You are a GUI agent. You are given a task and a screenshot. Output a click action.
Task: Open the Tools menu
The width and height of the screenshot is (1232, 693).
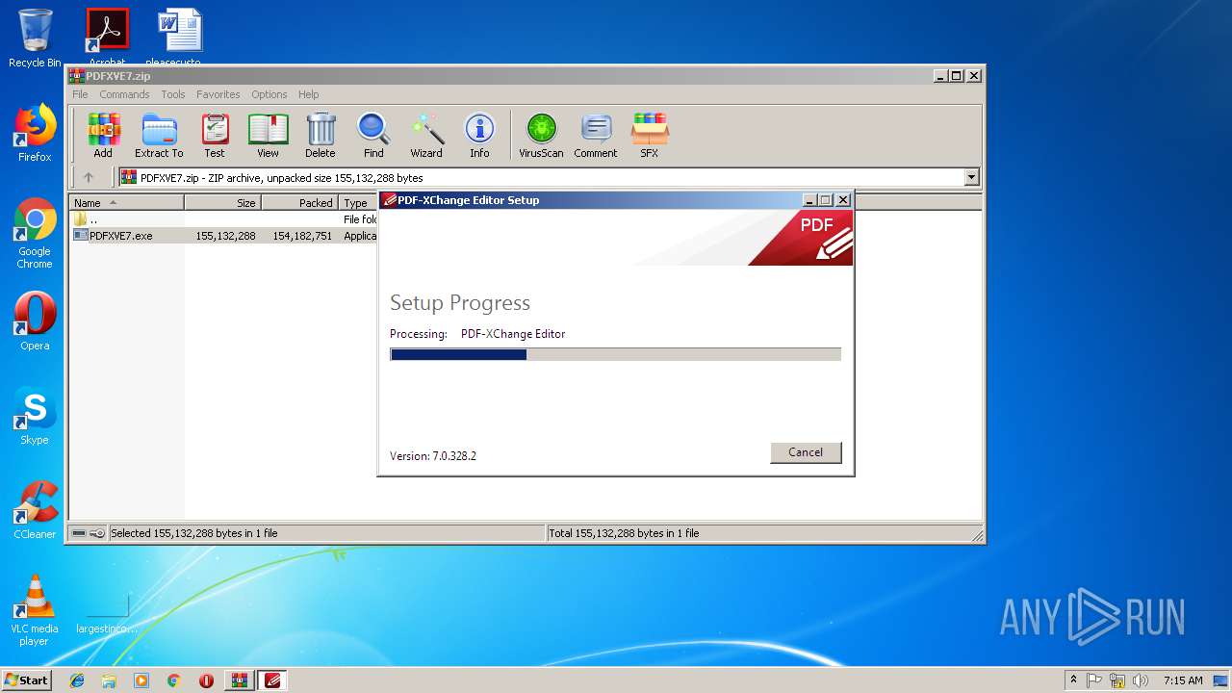(x=173, y=94)
